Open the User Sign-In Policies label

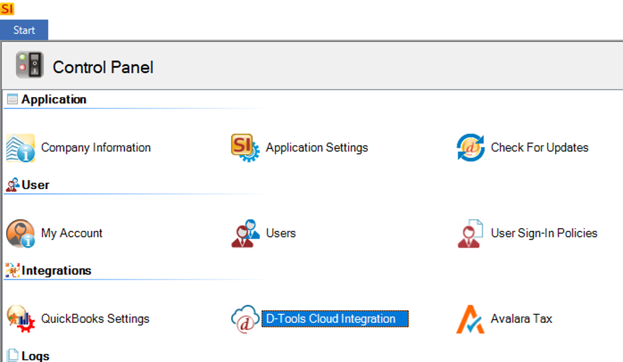tap(544, 234)
